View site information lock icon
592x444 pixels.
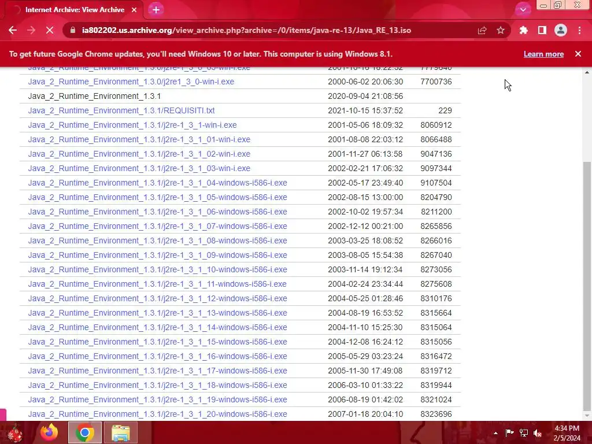pos(73,30)
